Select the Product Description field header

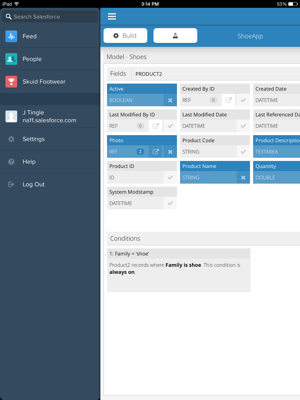[x=277, y=140]
